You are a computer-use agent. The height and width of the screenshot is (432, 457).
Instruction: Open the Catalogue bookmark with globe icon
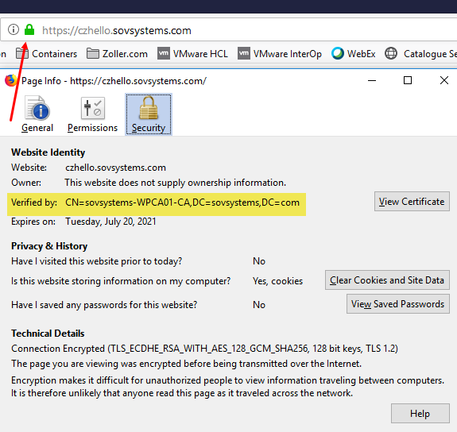(420, 54)
